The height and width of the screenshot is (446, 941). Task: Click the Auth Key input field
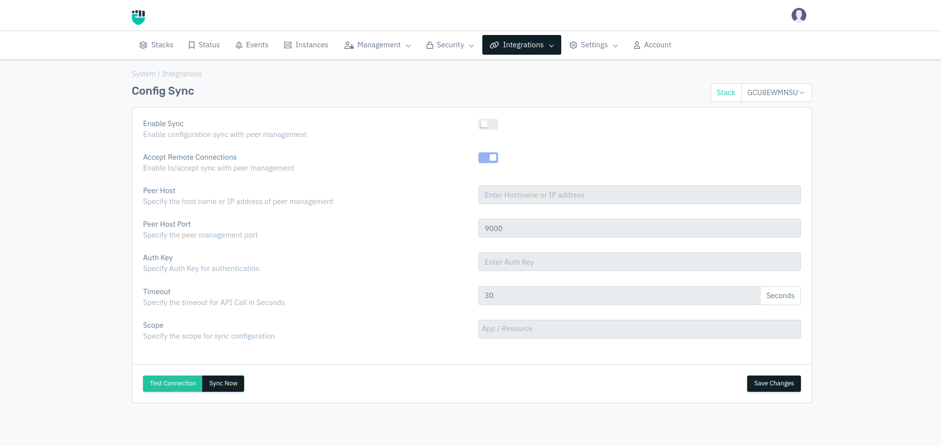coord(639,262)
